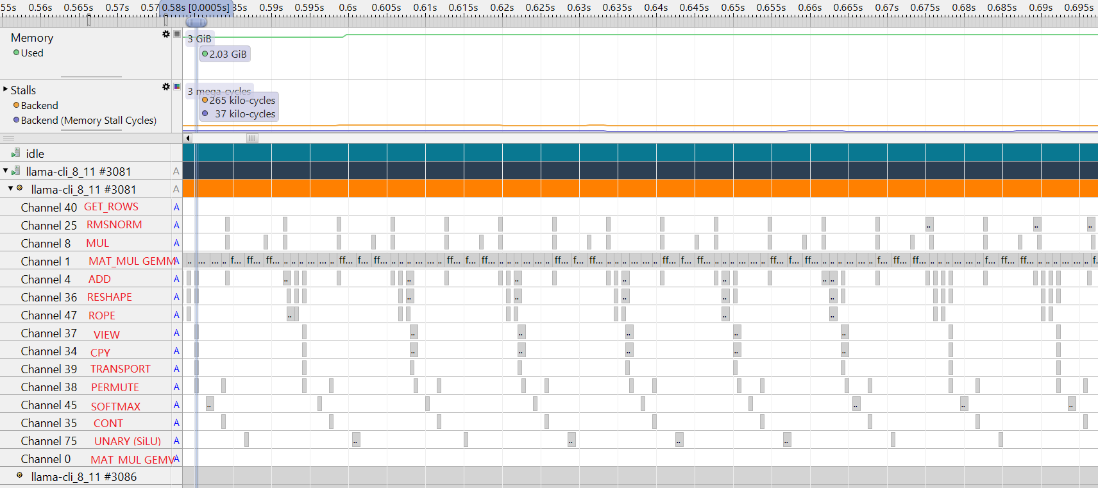Click the idle process icon

click(15, 153)
